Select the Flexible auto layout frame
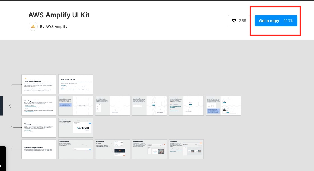Viewport: 314px width, 171px height. pyautogui.click(x=149, y=106)
